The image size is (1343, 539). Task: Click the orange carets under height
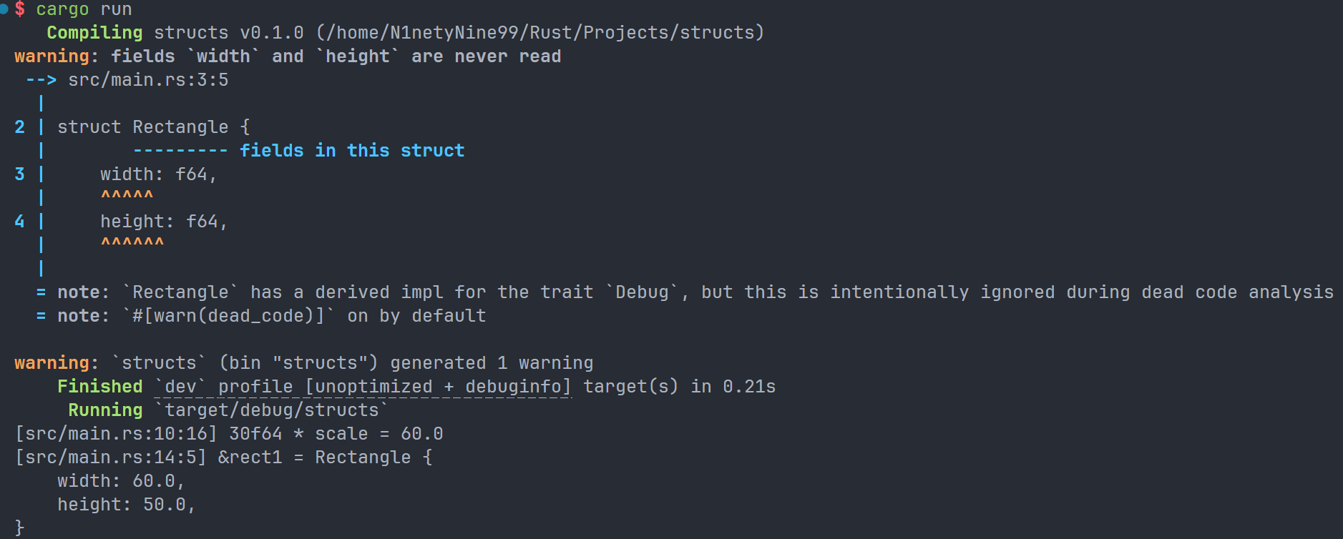point(132,243)
